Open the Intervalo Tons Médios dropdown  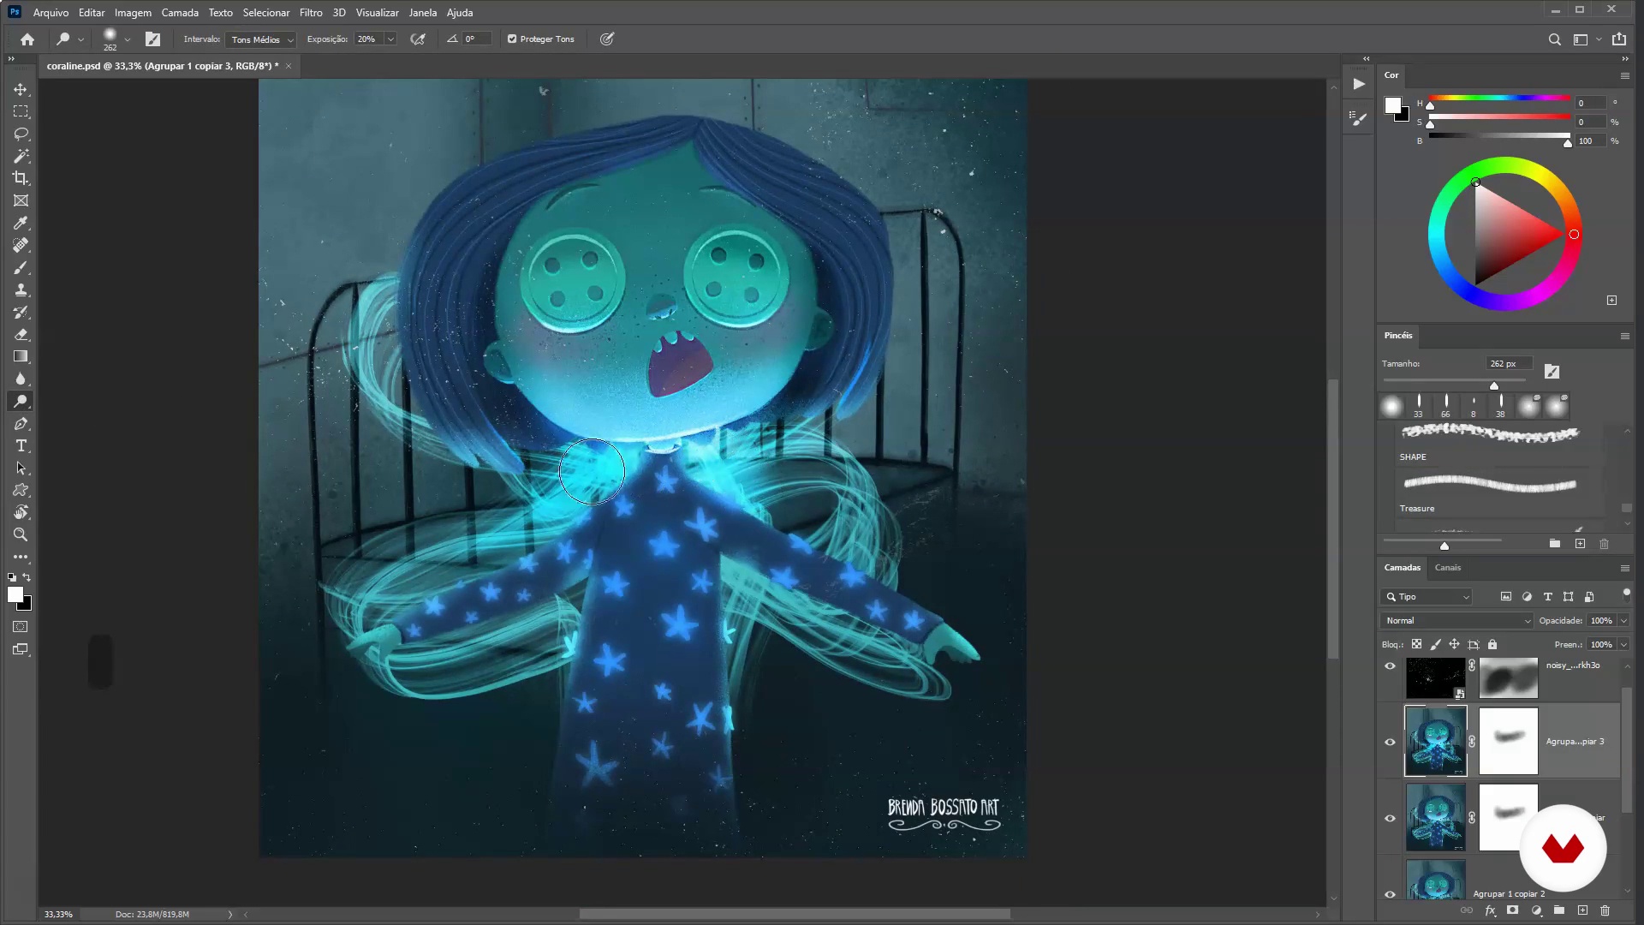(261, 39)
